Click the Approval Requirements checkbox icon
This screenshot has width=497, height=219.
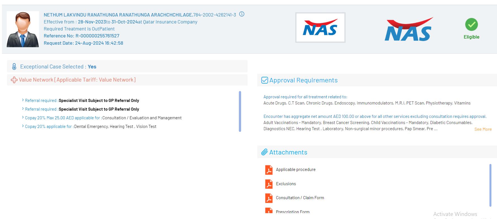[x=264, y=80]
